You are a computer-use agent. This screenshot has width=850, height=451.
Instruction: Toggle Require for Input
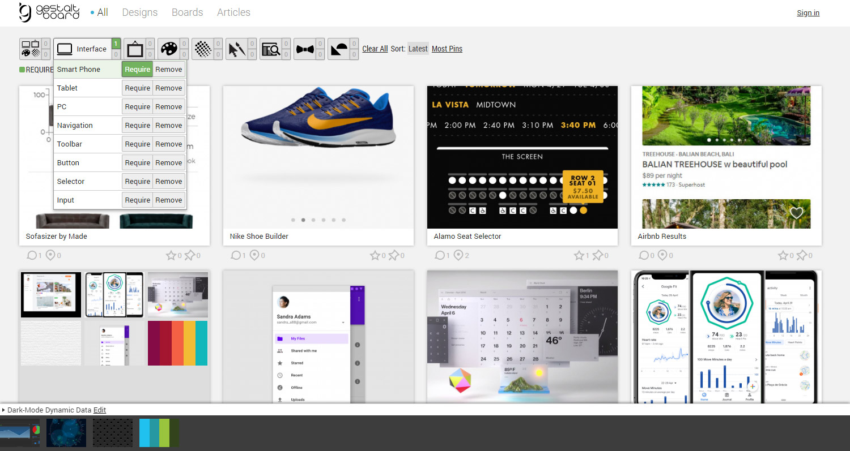(138, 200)
